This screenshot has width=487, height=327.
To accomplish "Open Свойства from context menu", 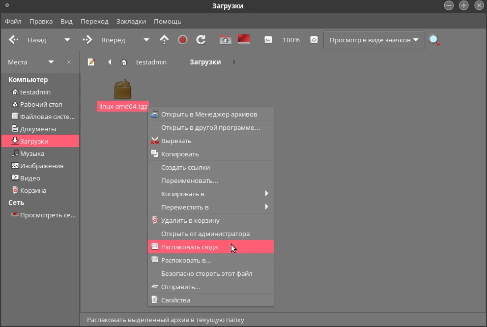I will [x=211, y=300].
